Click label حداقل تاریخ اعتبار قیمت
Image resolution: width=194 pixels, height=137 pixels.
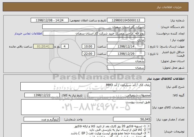[x=173, y=54]
